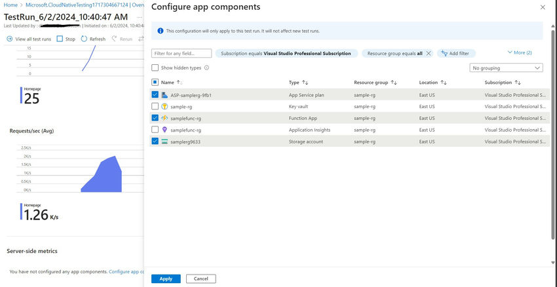
Task: Toggle the select-all checkbox in Name header
Action: 155,83
